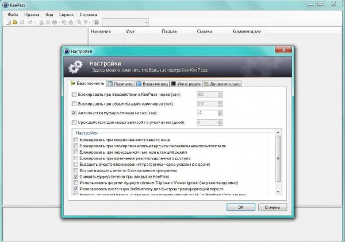Click the Комментарии column header
This screenshot has height=242, width=345.
click(x=248, y=32)
